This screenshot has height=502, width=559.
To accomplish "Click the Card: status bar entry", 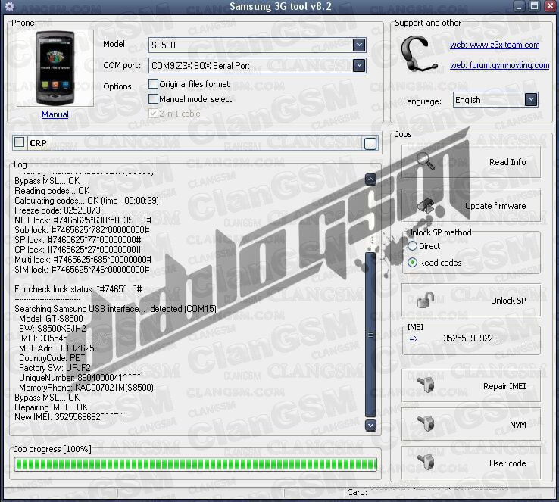I will pyautogui.click(x=358, y=492).
